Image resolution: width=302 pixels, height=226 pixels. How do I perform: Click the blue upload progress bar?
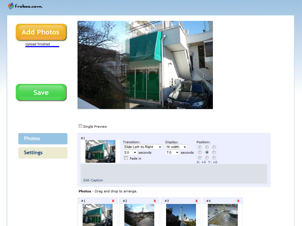point(42,46)
